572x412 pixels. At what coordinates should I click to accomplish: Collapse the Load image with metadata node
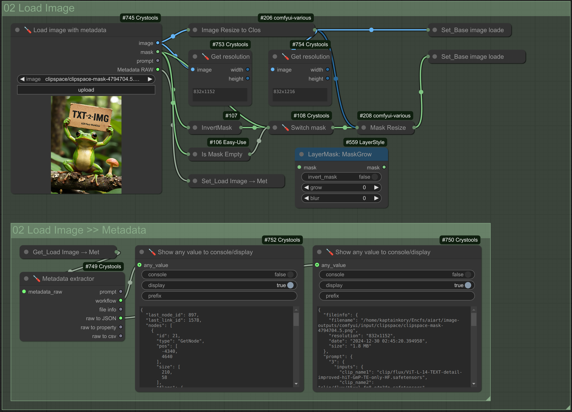(x=17, y=30)
